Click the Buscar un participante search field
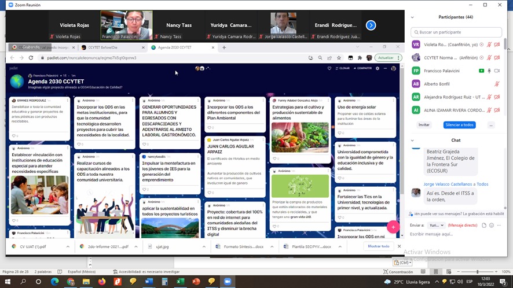This screenshot has height=288, width=513. click(x=456, y=32)
